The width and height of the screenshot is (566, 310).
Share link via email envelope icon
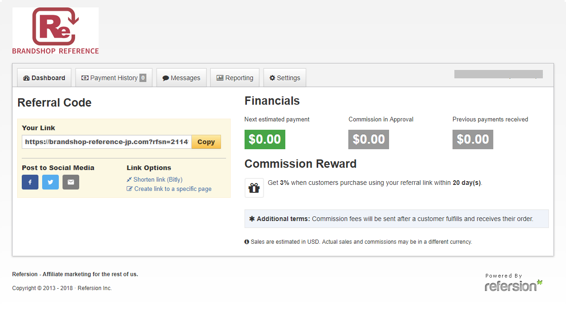pyautogui.click(x=71, y=182)
